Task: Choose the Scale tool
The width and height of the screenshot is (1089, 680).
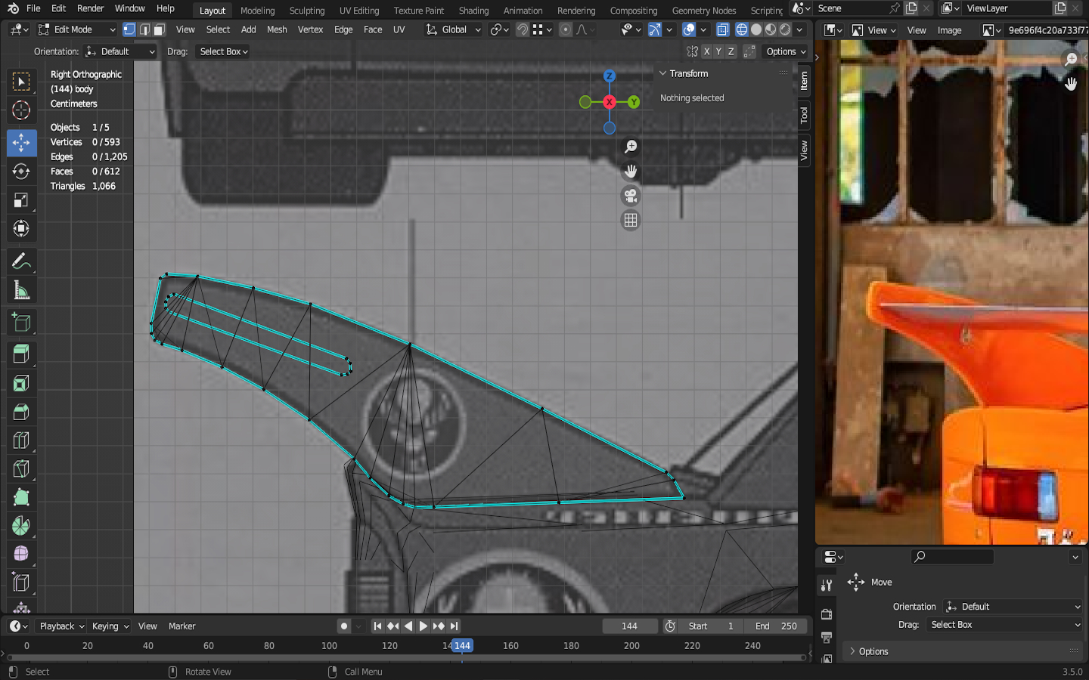Action: pyautogui.click(x=21, y=200)
